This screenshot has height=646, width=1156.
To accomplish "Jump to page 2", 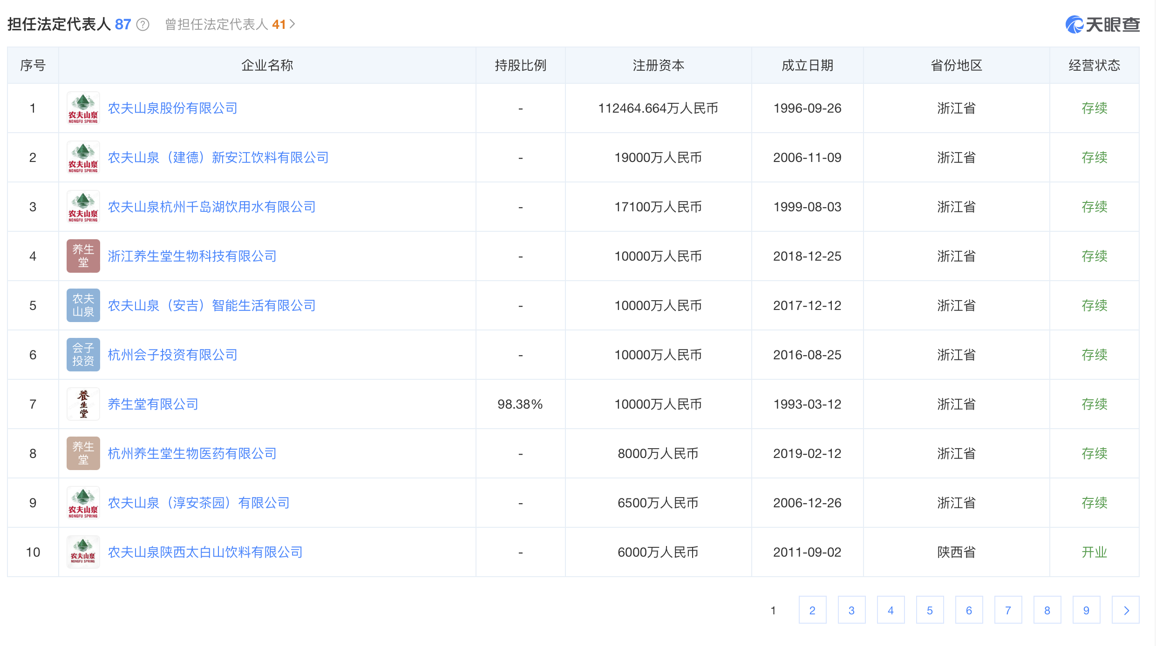I will [812, 610].
